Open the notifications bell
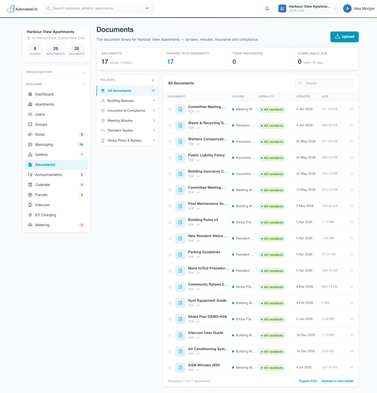 click(x=267, y=8)
